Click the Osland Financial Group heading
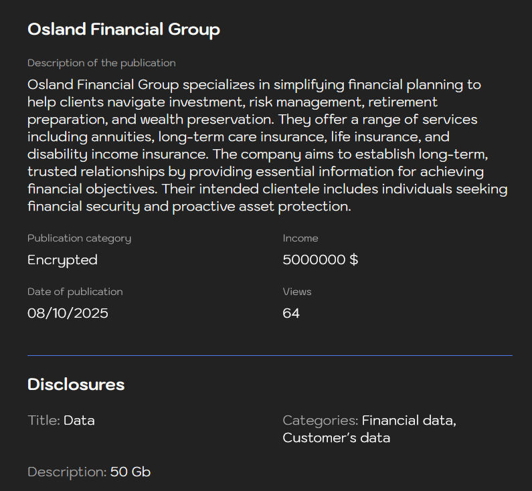The image size is (532, 491). [123, 29]
